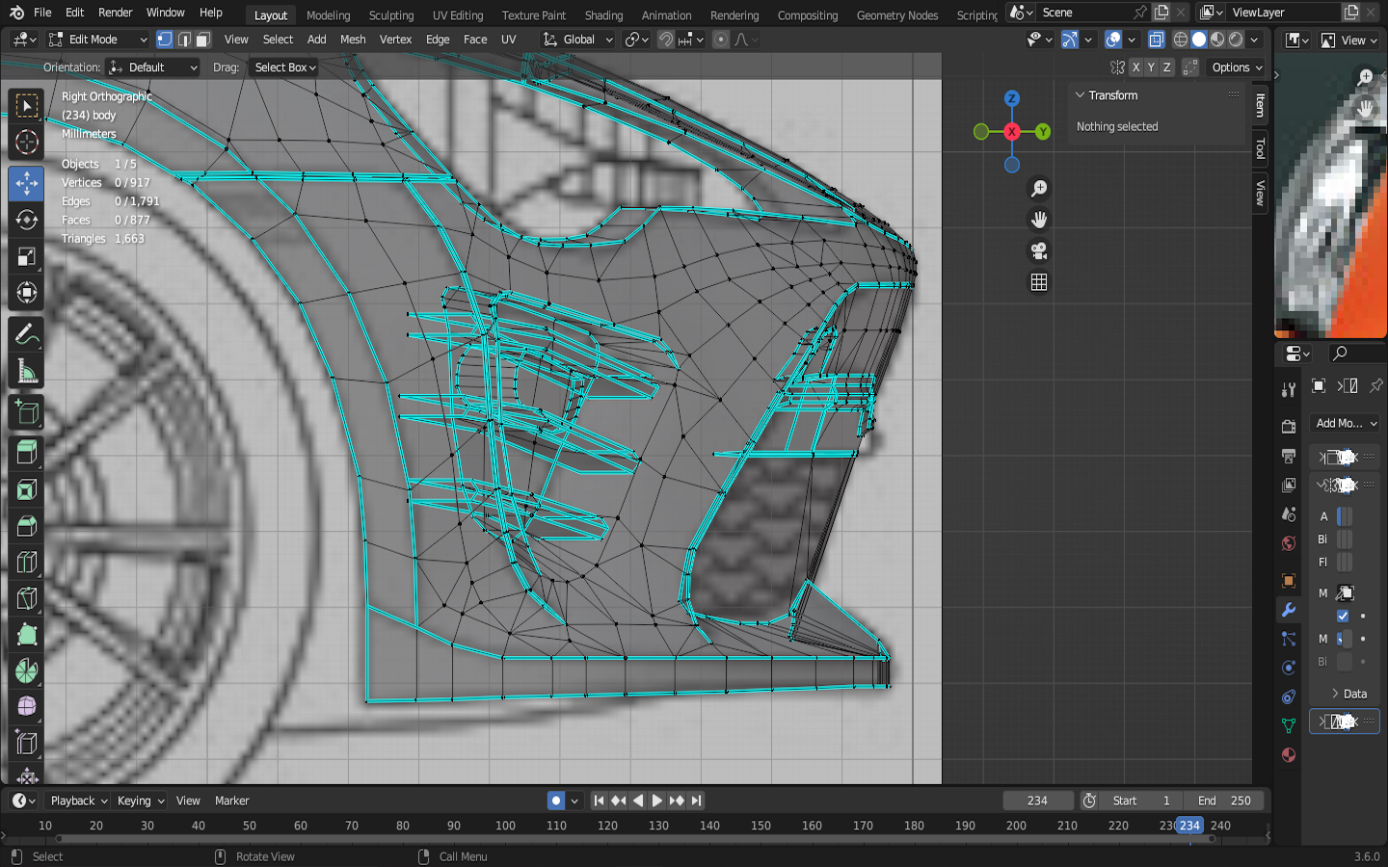Switch to the Sculpting workspace tab
Image resolution: width=1388 pixels, height=867 pixels.
[x=390, y=15]
